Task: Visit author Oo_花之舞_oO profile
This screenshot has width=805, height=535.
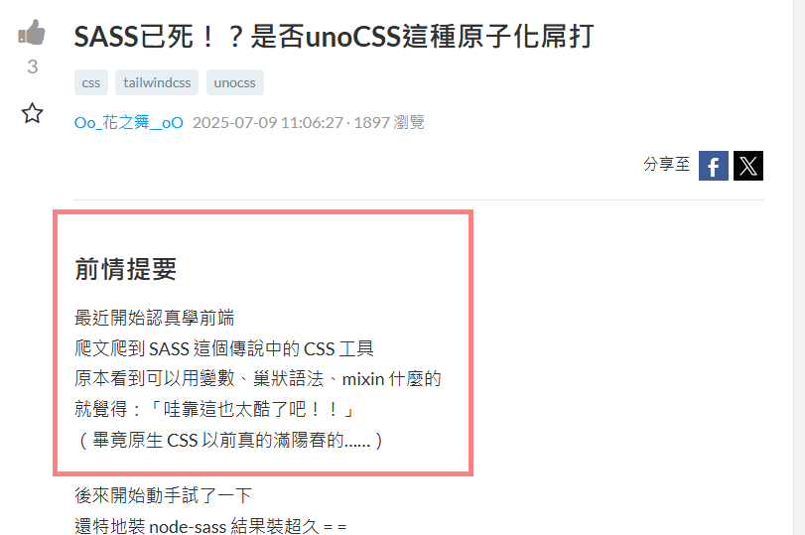Action: pos(128,123)
